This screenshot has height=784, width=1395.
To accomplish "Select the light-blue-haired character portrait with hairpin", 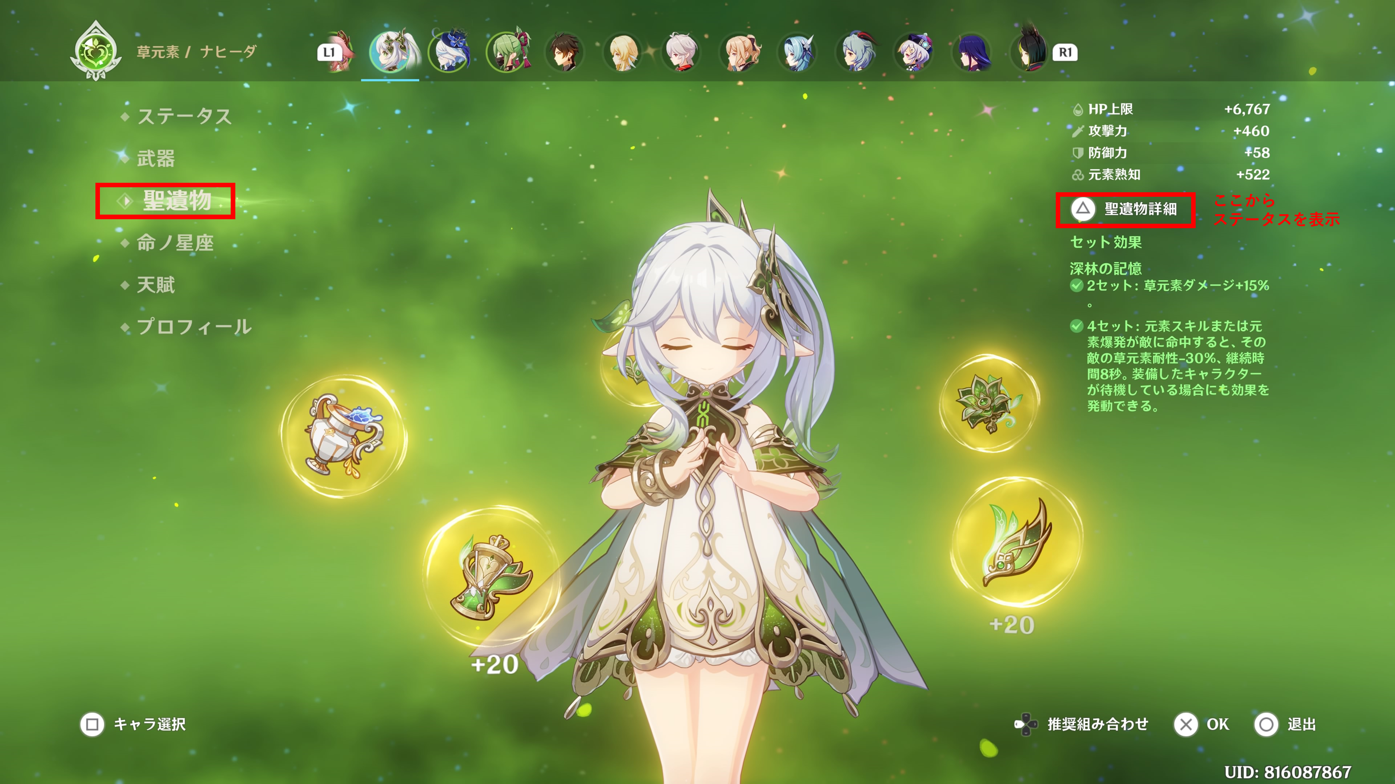I will tap(797, 52).
